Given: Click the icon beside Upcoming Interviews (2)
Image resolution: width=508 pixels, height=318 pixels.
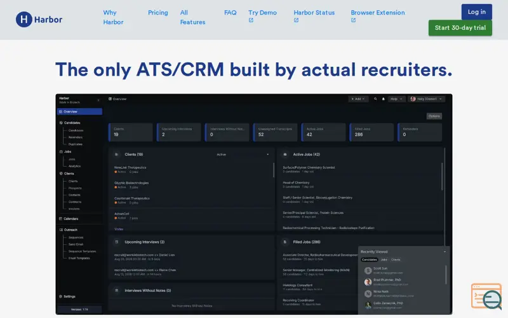Looking at the screenshot, I should [117, 242].
